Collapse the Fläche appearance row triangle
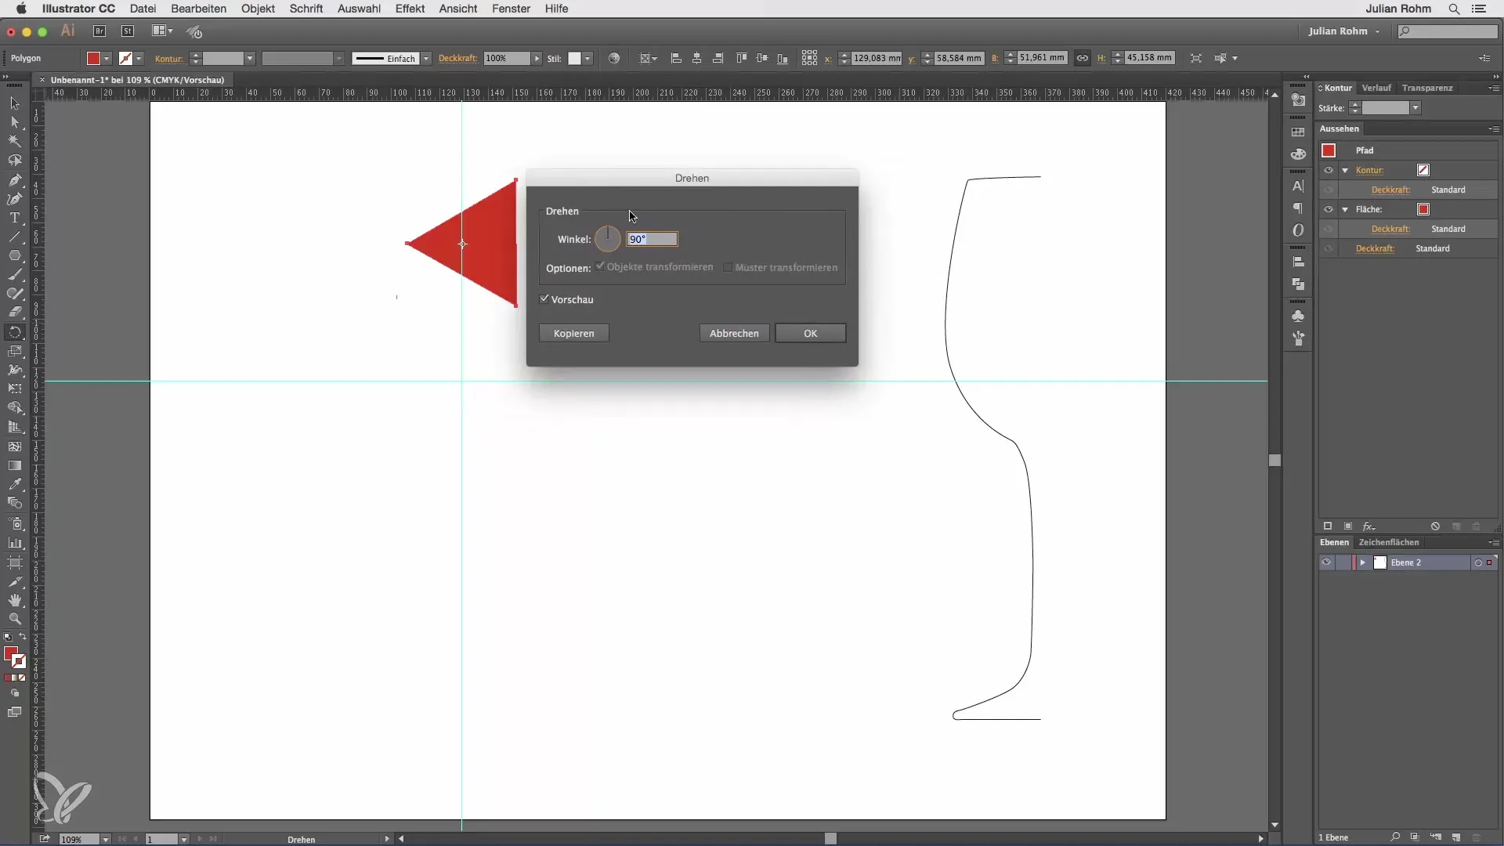This screenshot has width=1504, height=846. coord(1345,209)
